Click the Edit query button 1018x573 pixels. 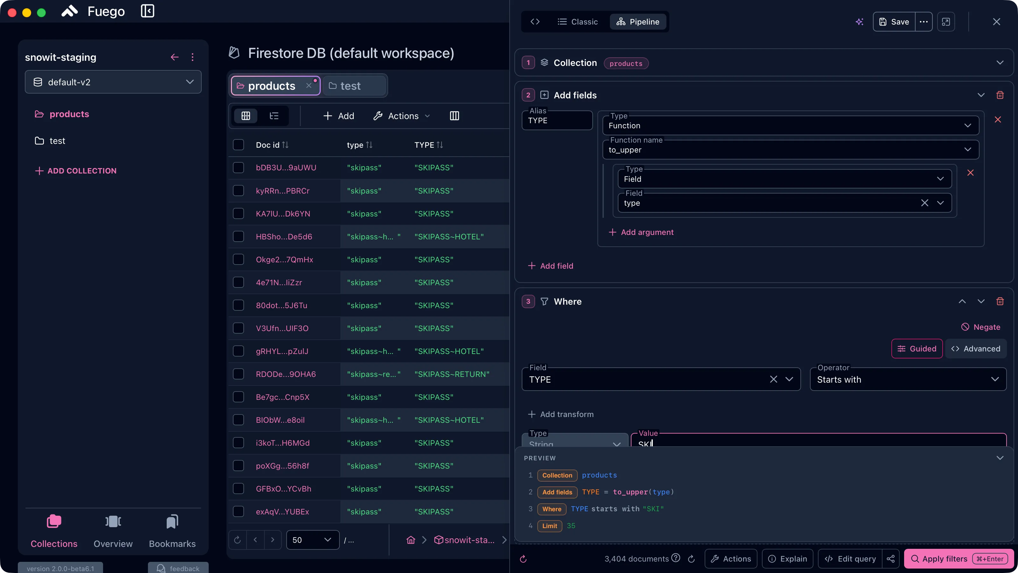(x=850, y=559)
